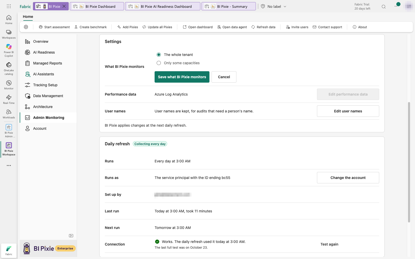Switch to BI Pixie Dashboard tab

pos(97,6)
